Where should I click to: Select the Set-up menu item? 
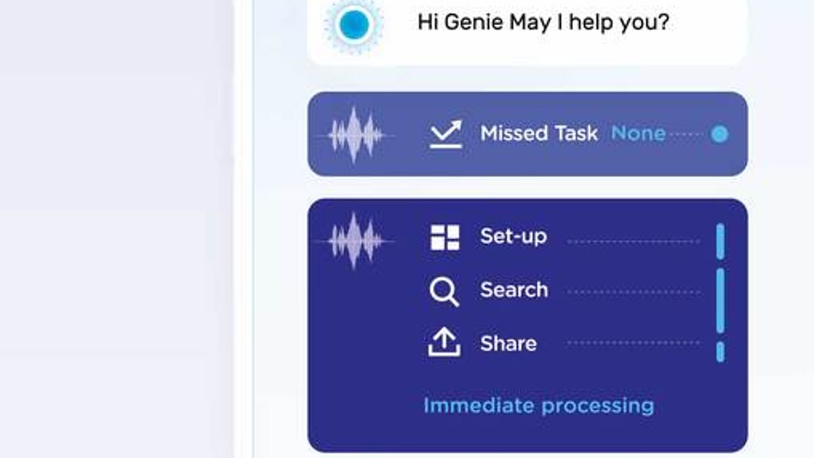click(513, 236)
